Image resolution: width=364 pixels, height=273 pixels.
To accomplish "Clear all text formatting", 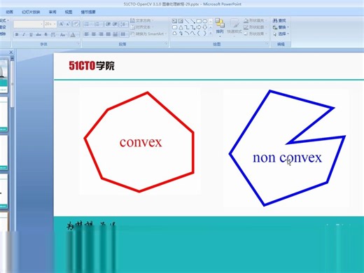I will [76, 24].
